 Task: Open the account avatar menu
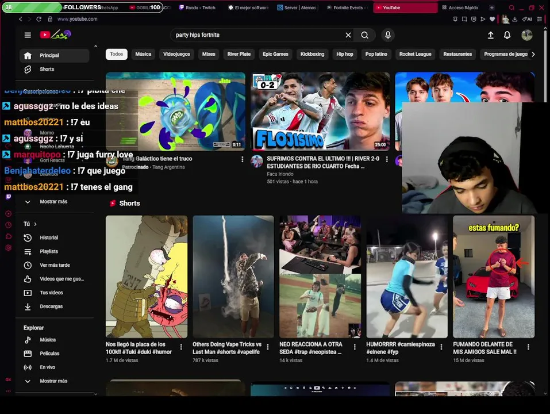pos(527,34)
